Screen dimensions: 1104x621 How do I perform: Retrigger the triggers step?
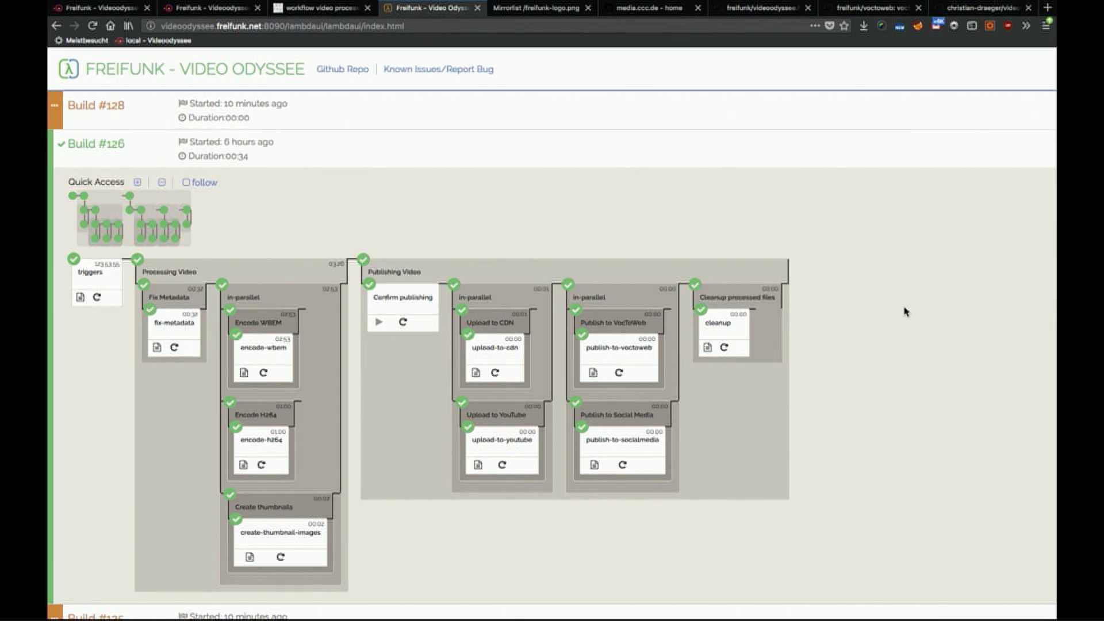pyautogui.click(x=97, y=297)
